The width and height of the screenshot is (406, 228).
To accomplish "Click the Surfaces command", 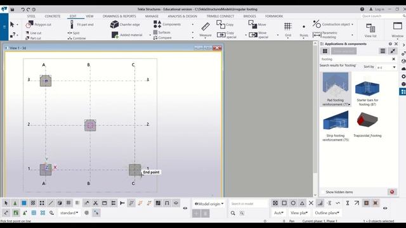I will (x=162, y=32).
